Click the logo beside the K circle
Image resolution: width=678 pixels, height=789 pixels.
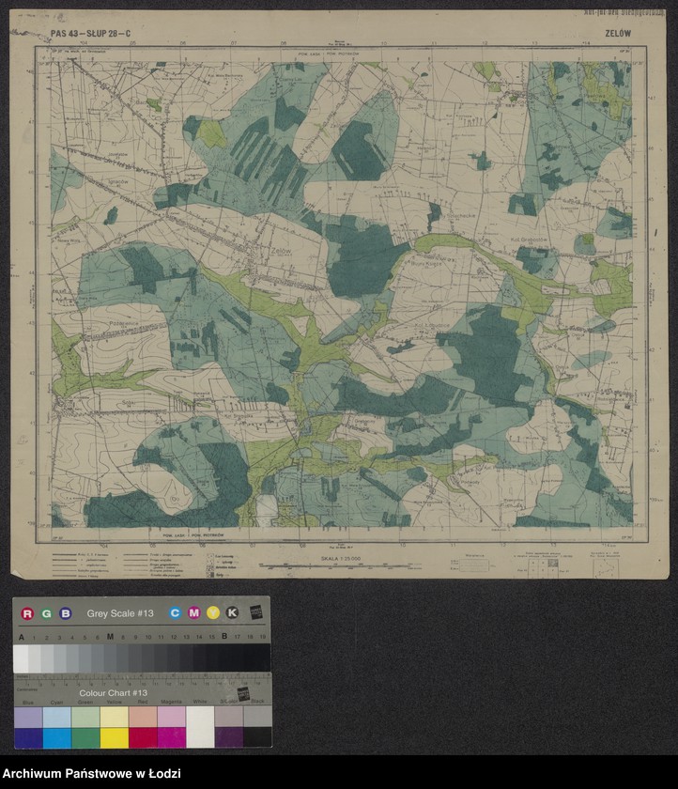pos(255,612)
